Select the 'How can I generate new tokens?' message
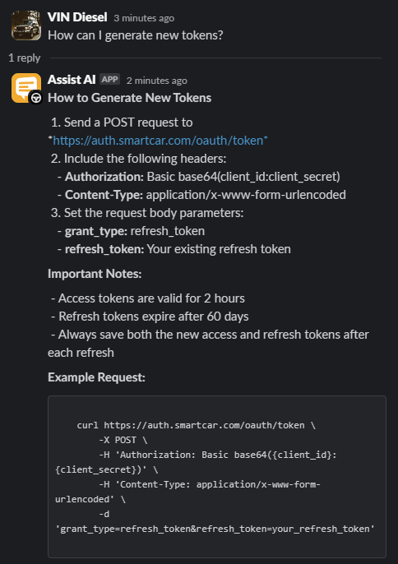The image size is (398, 564). [136, 35]
